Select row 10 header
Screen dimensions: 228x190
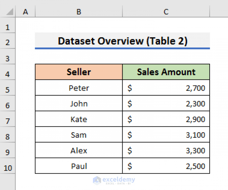point(7,166)
